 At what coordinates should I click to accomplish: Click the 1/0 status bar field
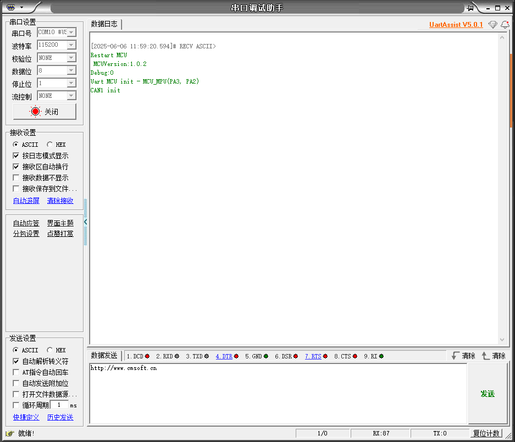[323, 433]
